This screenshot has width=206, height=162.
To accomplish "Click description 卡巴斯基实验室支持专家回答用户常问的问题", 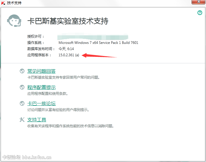I will [x=64, y=77].
